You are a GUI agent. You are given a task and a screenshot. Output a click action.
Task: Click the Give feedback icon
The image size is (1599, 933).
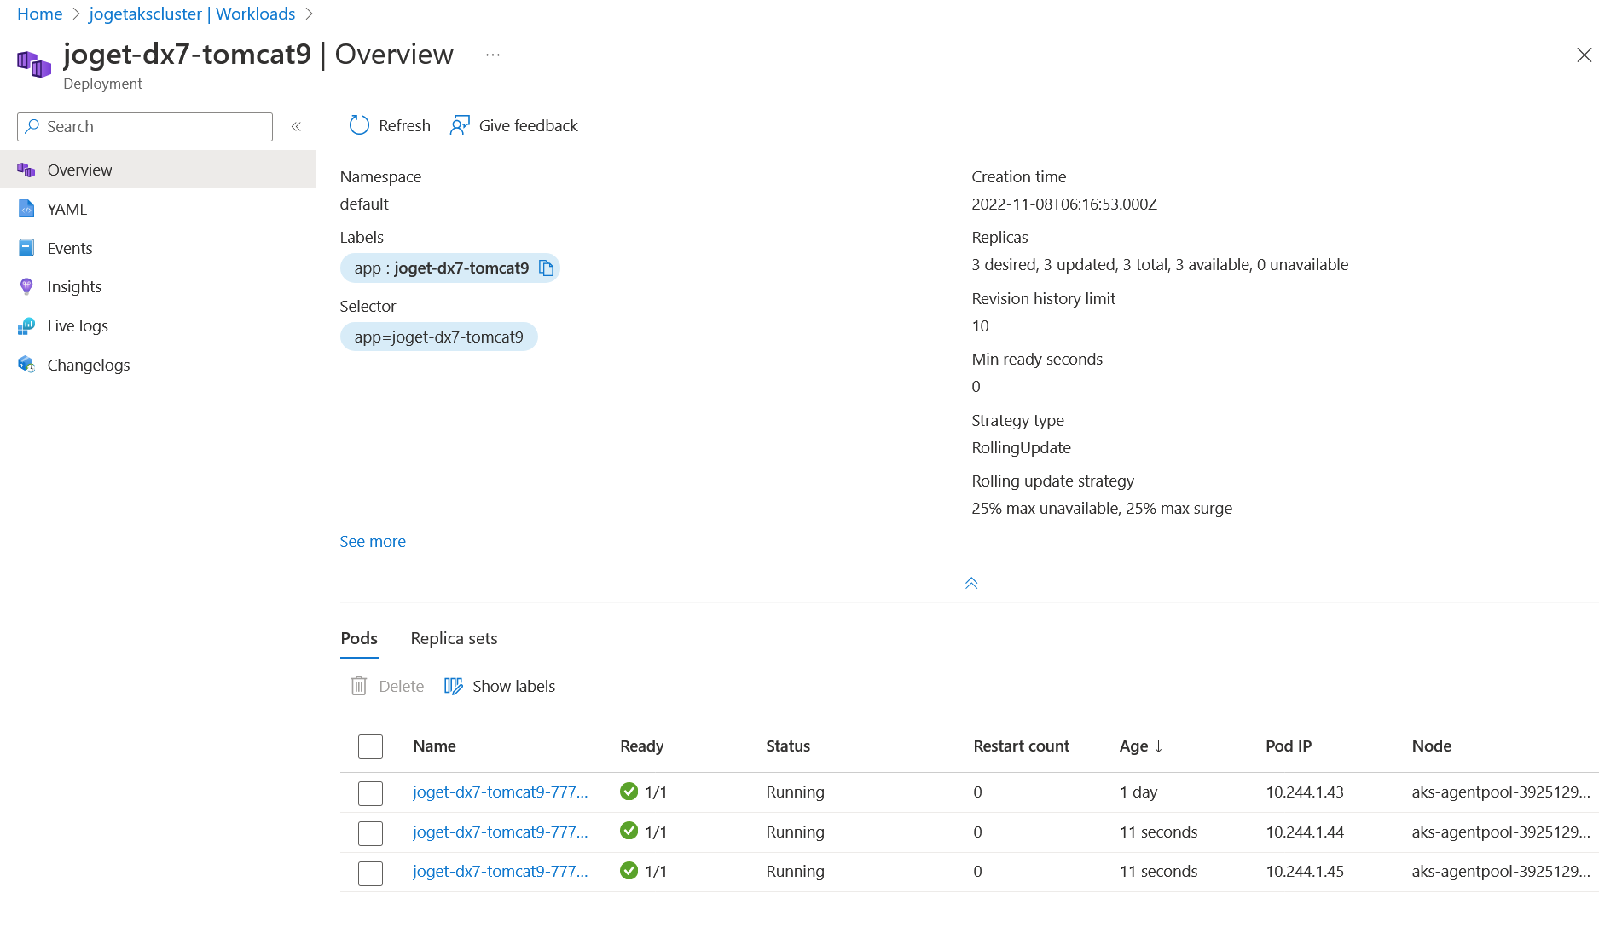tap(460, 125)
